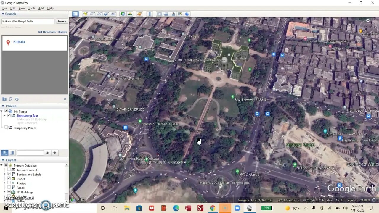379x213 pixels.
Task: Expand Borders and Labels layer node
Action: tap(4, 174)
